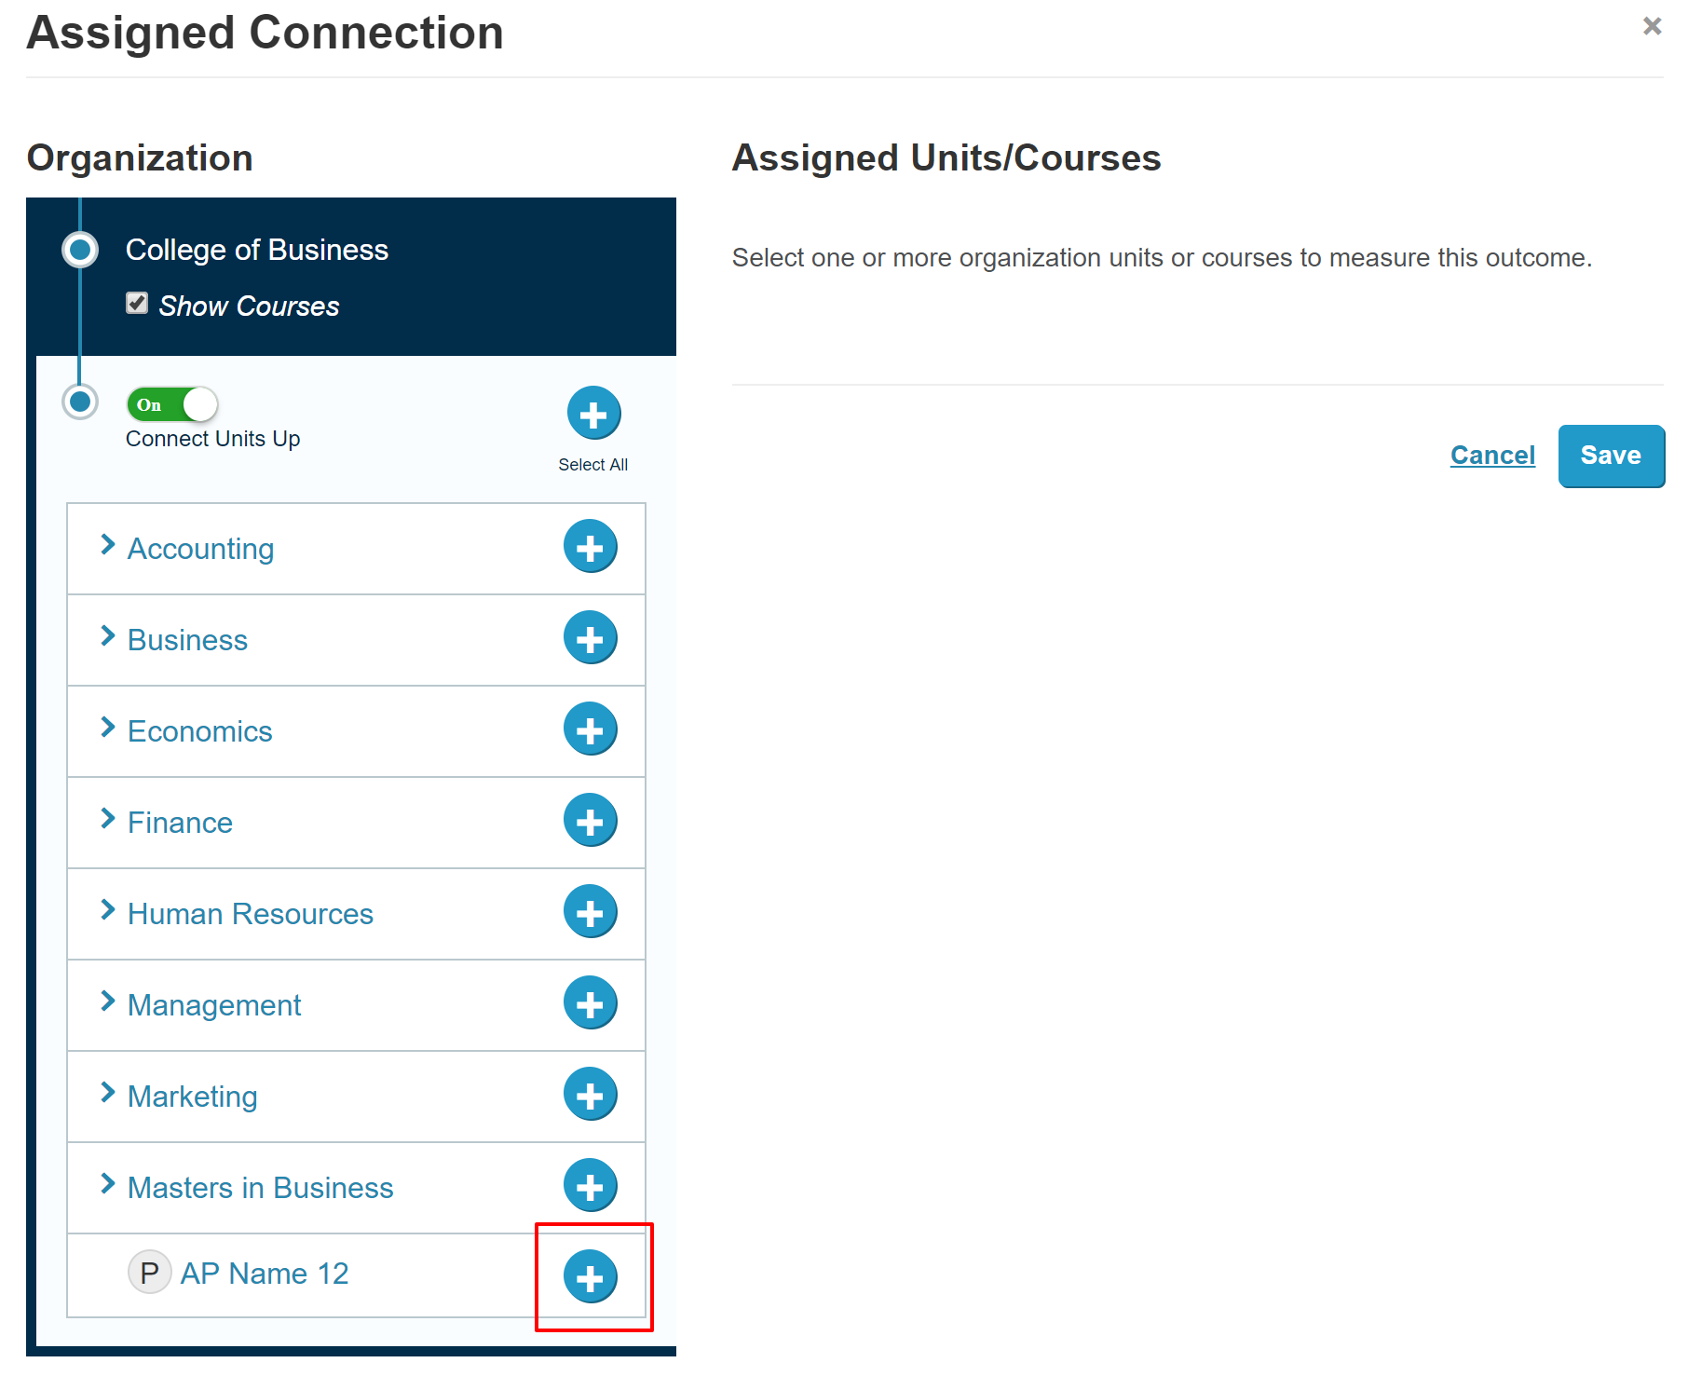This screenshot has height=1390, width=1688.
Task: Open the Masters in Business link
Action: pyautogui.click(x=260, y=1188)
